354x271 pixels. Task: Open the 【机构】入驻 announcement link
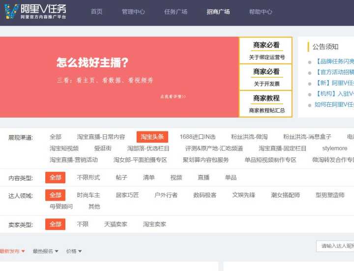pos(334,93)
